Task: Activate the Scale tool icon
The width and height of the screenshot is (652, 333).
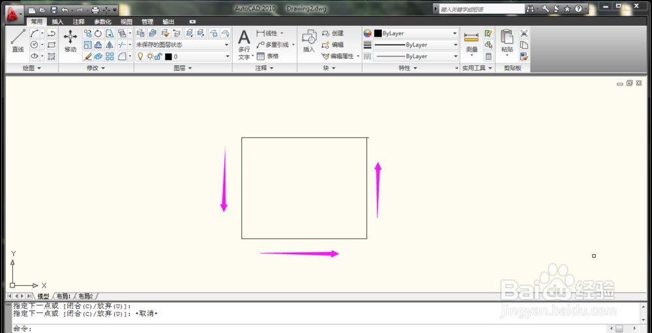Action: tap(88, 45)
